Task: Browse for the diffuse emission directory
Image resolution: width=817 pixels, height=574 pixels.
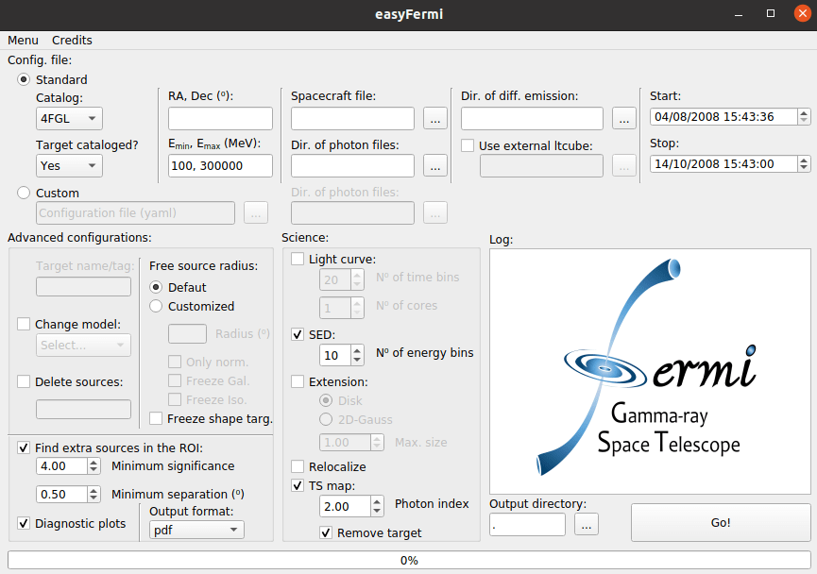Action: (623, 119)
